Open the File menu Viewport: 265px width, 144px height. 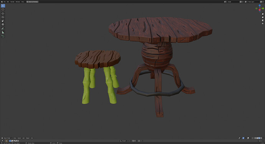click(x=5, y=2)
